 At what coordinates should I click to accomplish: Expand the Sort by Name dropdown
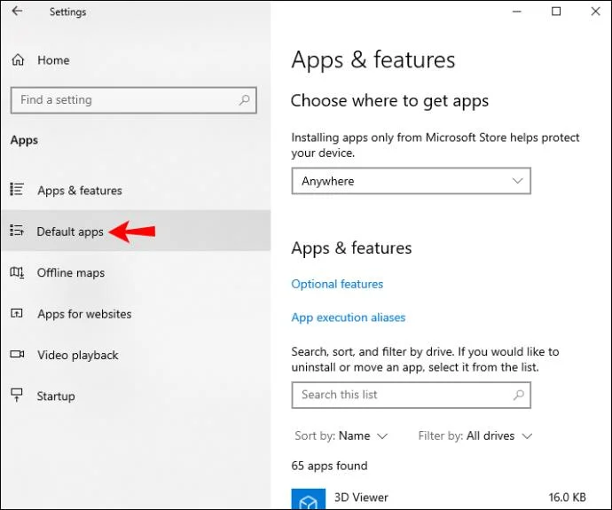click(x=341, y=435)
